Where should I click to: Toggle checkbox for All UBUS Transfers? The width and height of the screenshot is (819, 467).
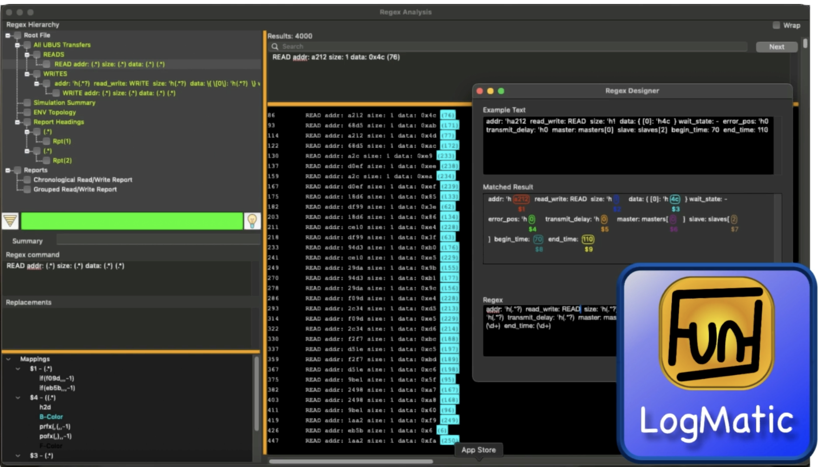click(x=27, y=45)
